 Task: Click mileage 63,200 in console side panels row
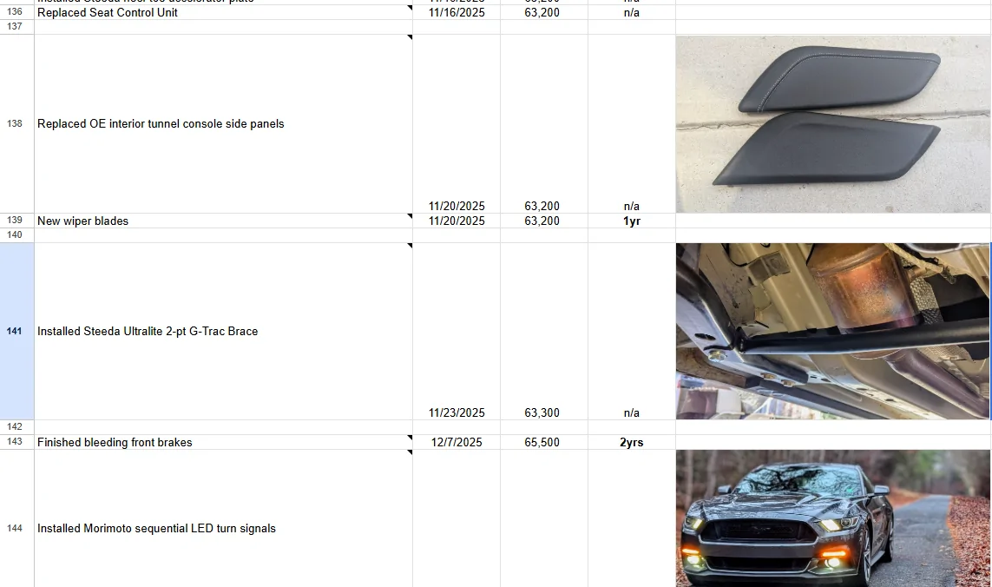click(542, 207)
